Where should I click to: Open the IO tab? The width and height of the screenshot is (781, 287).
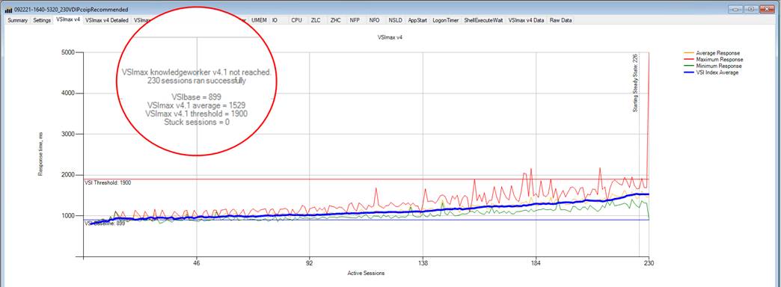(x=275, y=20)
